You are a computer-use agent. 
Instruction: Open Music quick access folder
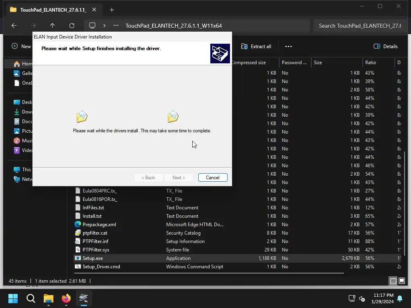click(x=23, y=141)
